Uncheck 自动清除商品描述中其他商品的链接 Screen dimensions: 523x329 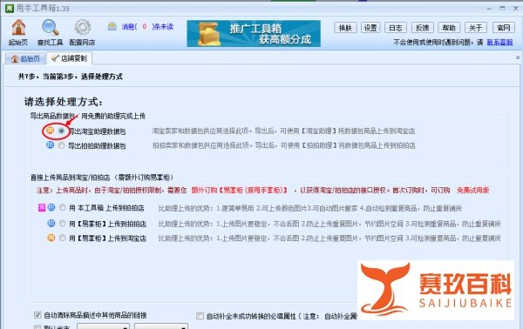pyautogui.click(x=37, y=315)
